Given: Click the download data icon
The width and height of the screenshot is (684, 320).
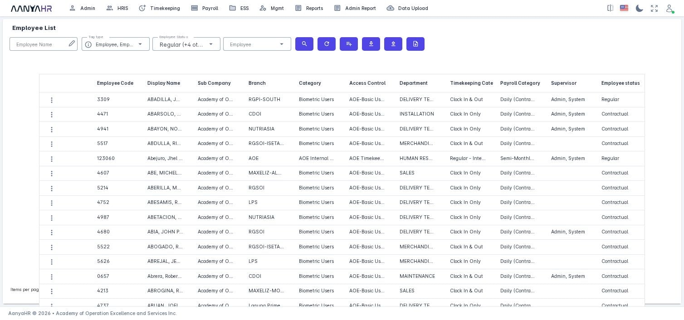Looking at the screenshot, I should [x=371, y=44].
